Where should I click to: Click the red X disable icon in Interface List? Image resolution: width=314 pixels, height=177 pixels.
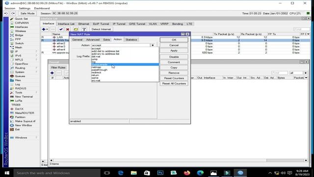(x=68, y=29)
